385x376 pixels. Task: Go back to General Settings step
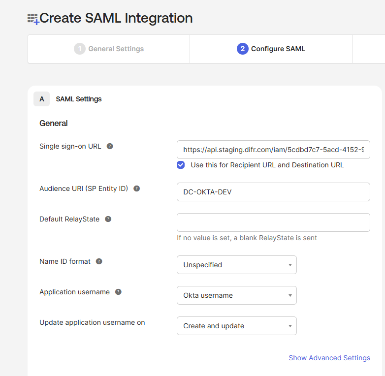(109, 49)
